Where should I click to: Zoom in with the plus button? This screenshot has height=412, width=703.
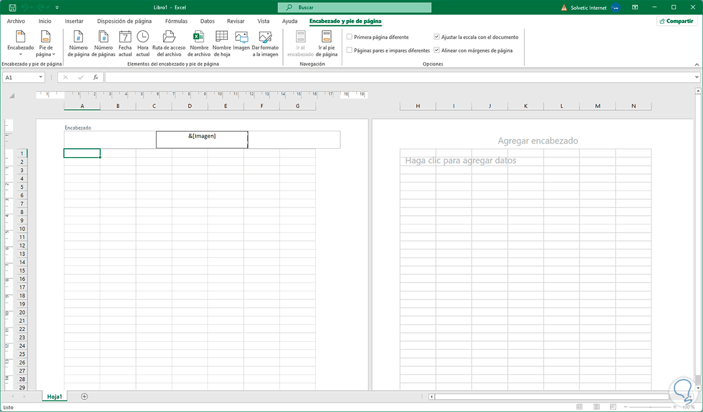(676, 407)
